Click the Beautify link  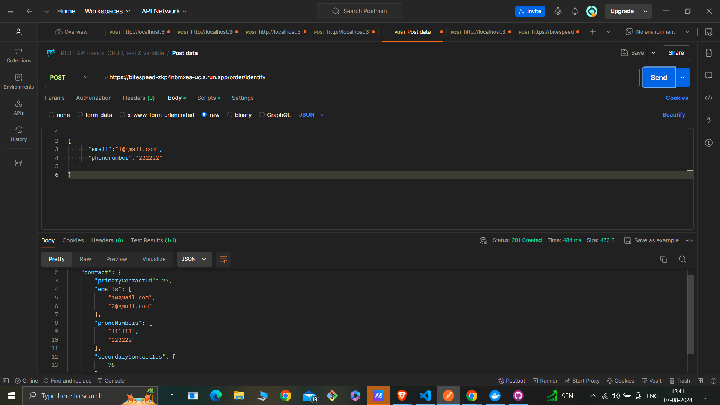click(x=673, y=115)
